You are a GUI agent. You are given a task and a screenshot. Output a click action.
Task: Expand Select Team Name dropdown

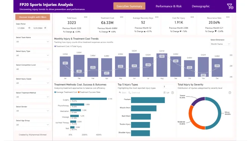(x=32, y=41)
